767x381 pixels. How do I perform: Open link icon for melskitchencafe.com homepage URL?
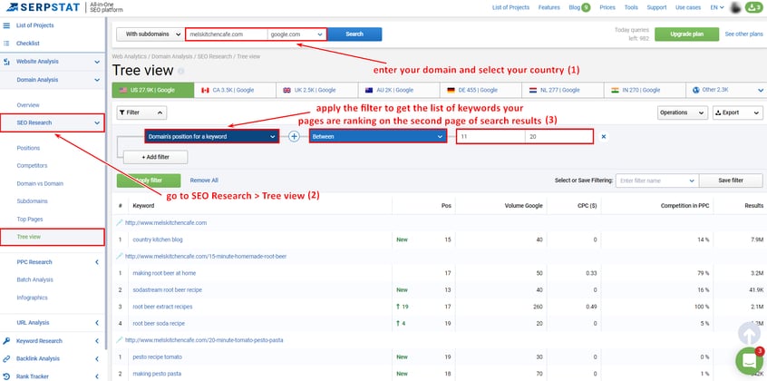tap(120, 222)
